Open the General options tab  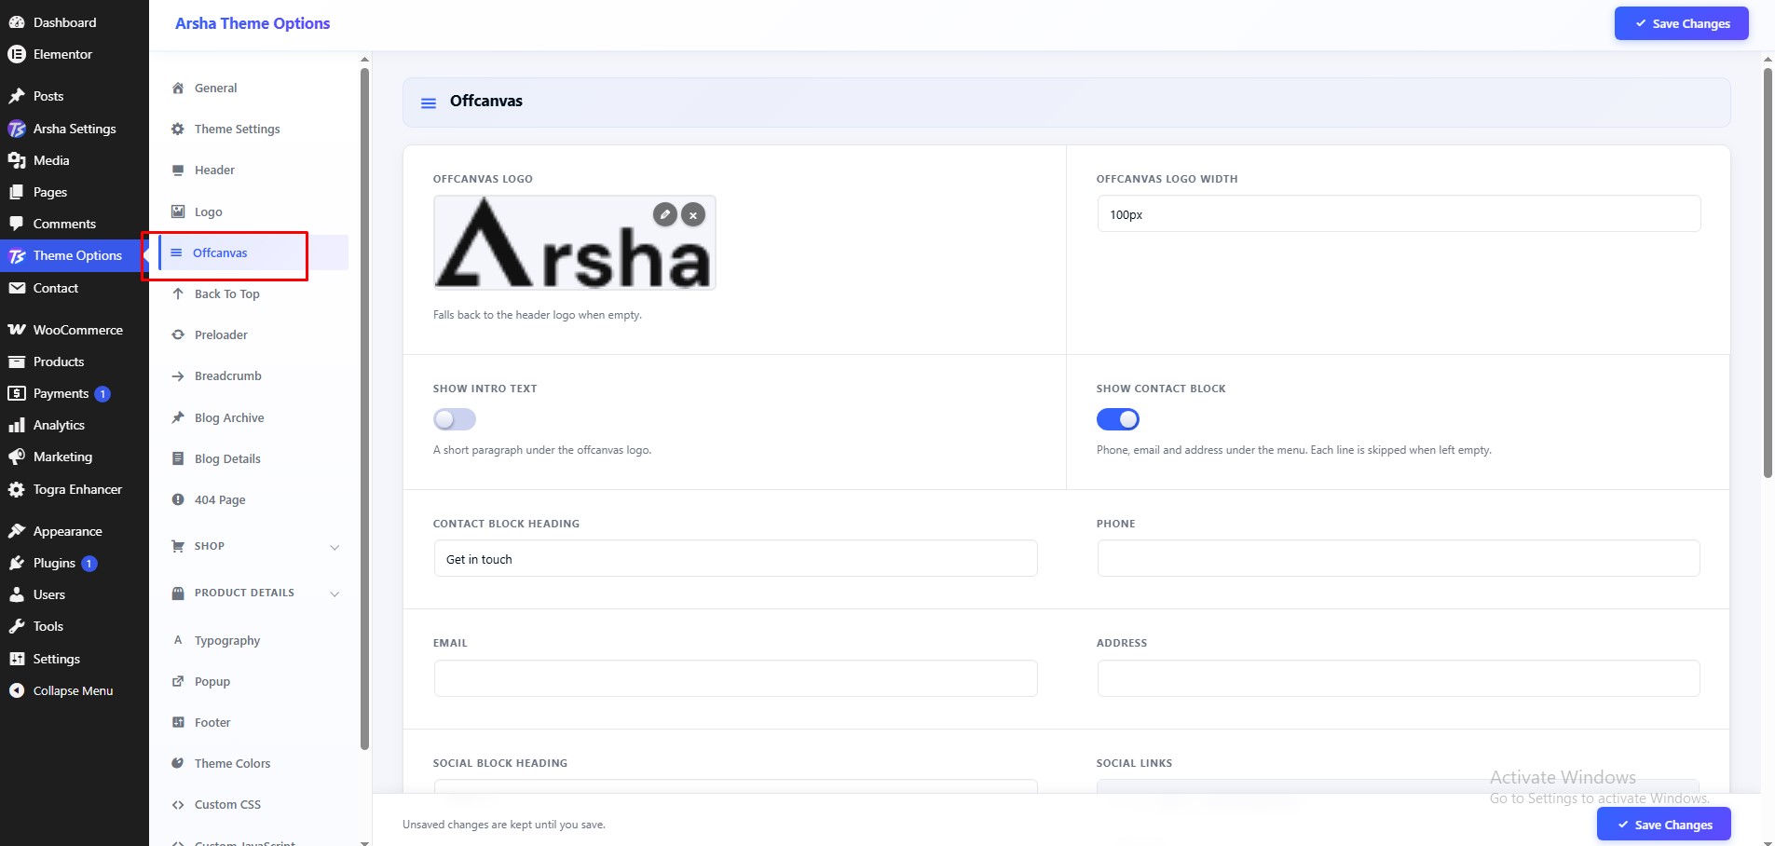(x=253, y=88)
